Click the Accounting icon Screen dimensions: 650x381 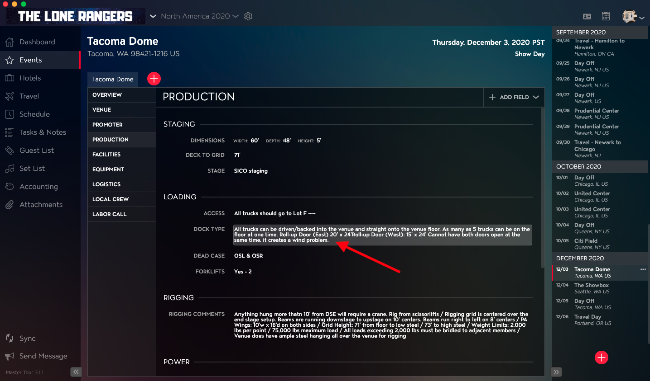click(10, 187)
